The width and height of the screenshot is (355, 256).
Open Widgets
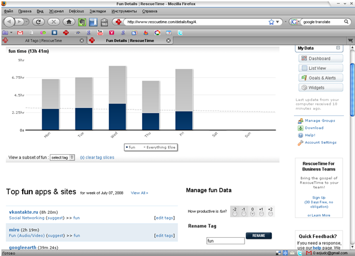coord(321,88)
